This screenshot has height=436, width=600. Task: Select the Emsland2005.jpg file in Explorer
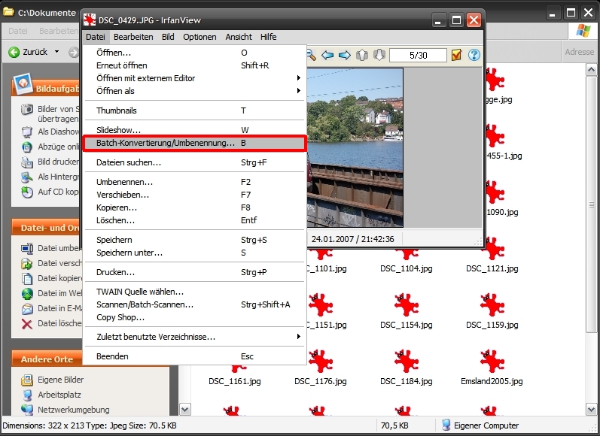click(x=492, y=366)
